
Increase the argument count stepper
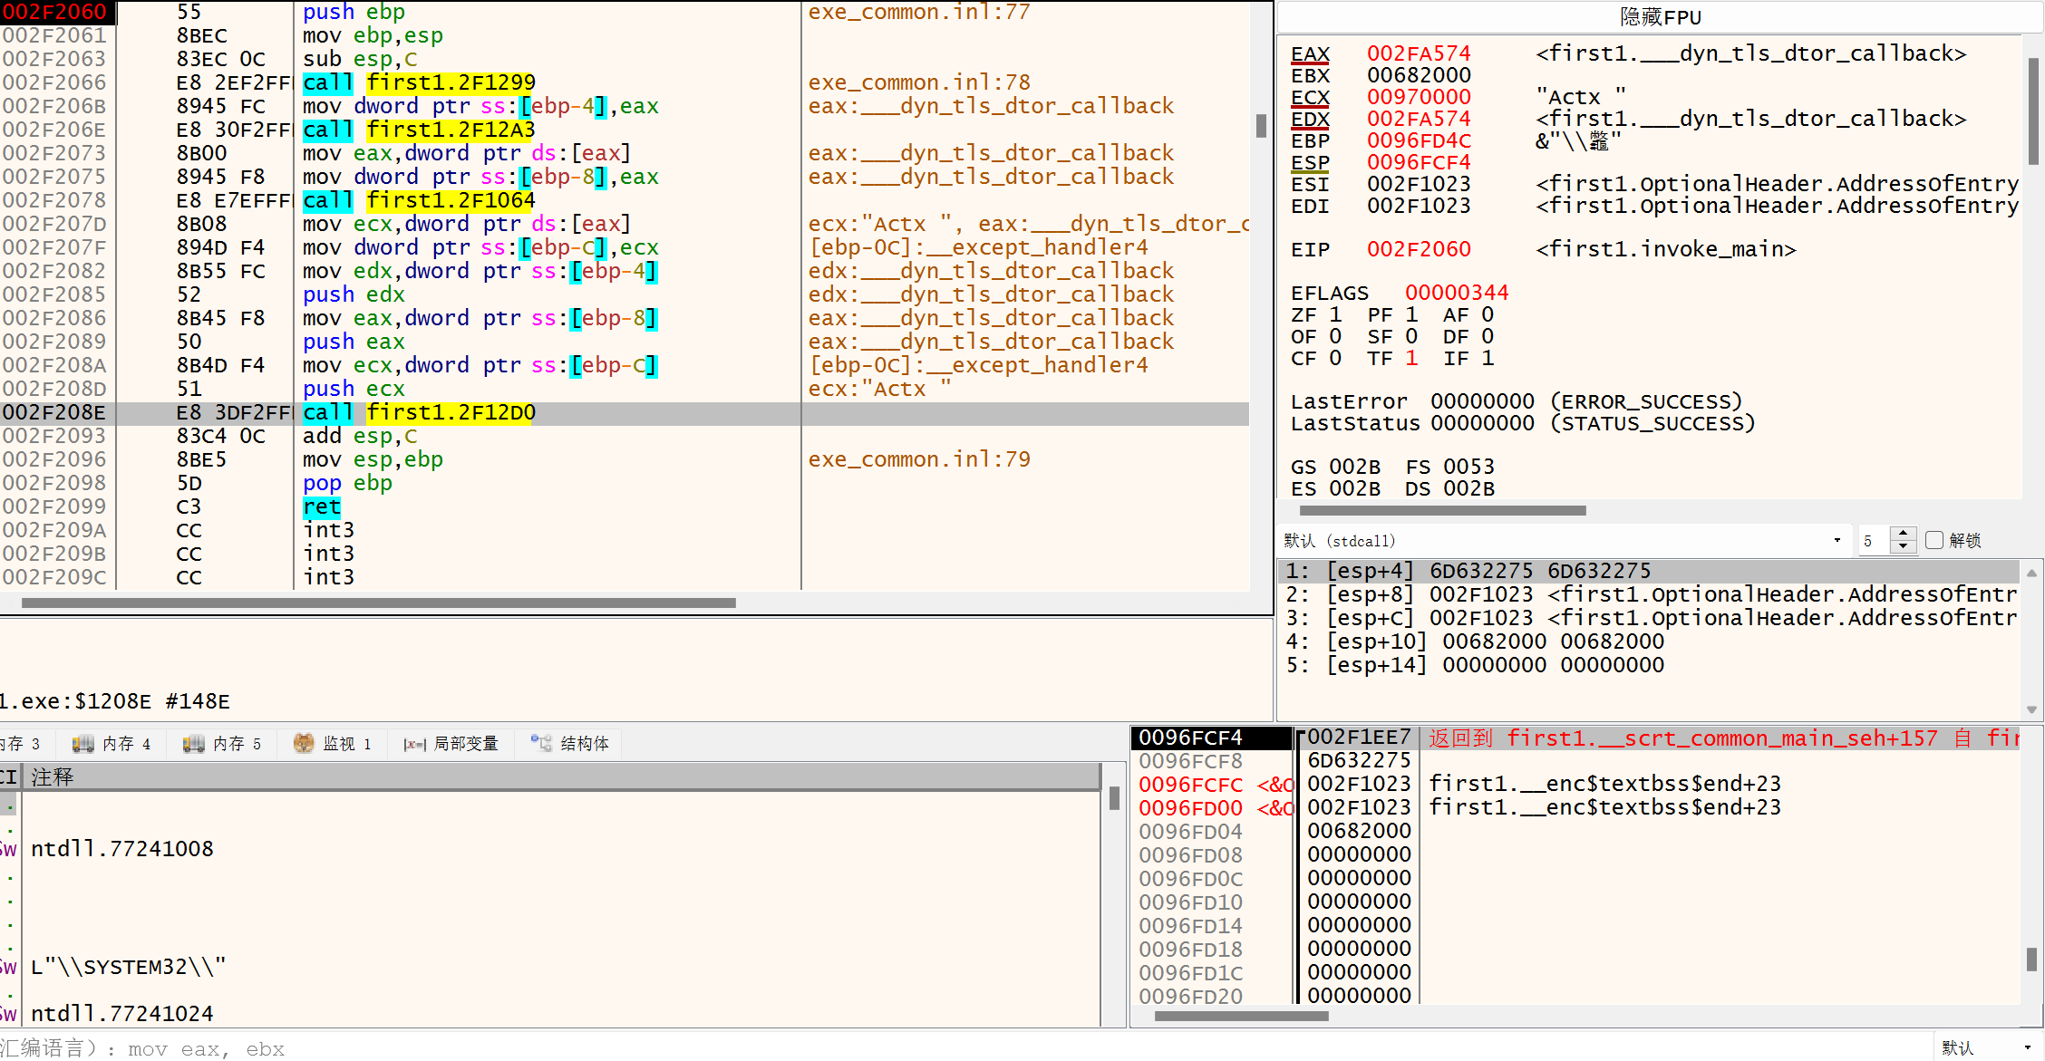pos(1904,534)
